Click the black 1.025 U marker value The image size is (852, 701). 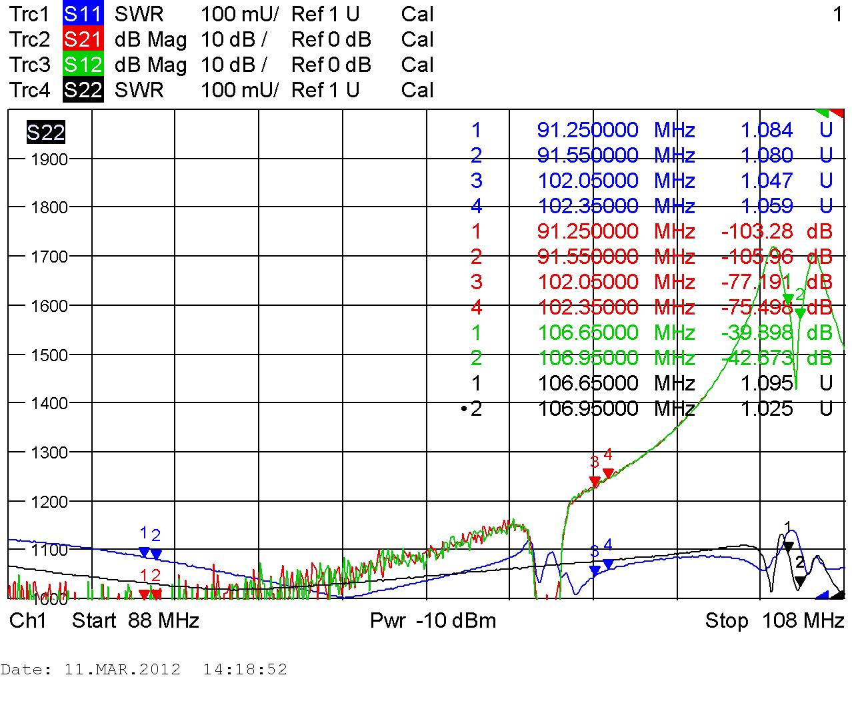(x=787, y=408)
